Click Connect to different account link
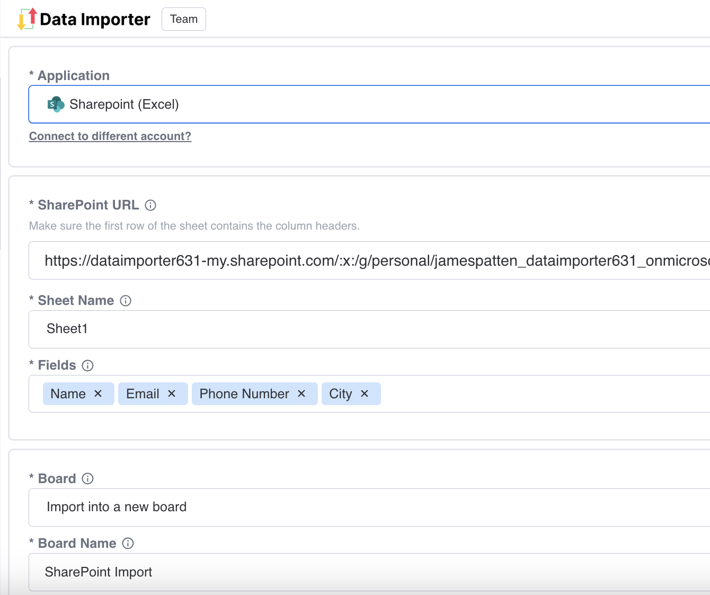The width and height of the screenshot is (710, 595). coord(110,136)
